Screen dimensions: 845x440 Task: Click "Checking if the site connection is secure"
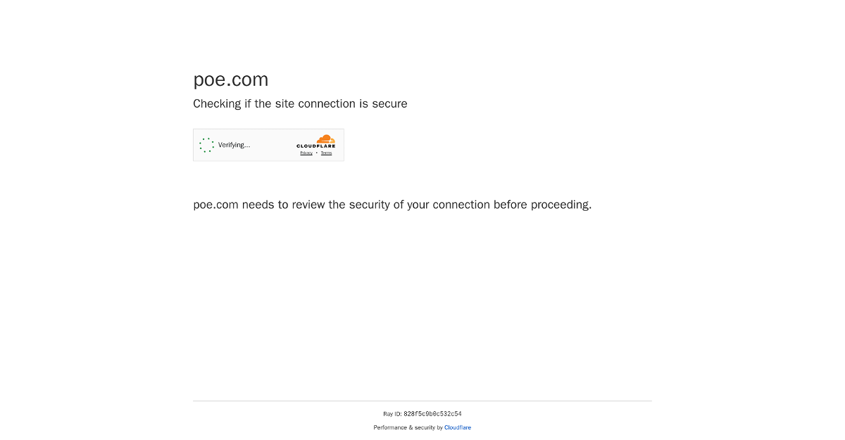point(300,104)
